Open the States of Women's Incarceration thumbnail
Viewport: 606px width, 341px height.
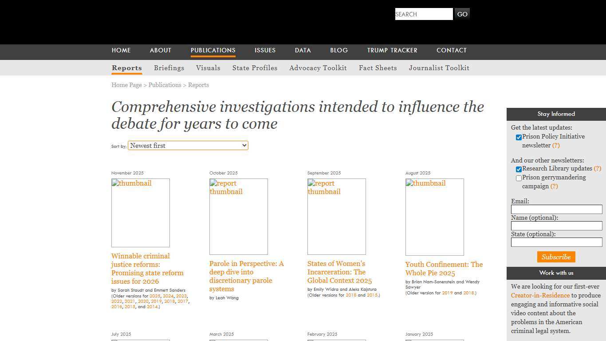click(x=336, y=217)
